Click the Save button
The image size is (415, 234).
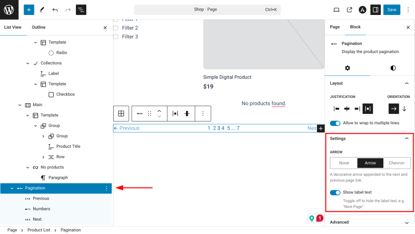391,10
